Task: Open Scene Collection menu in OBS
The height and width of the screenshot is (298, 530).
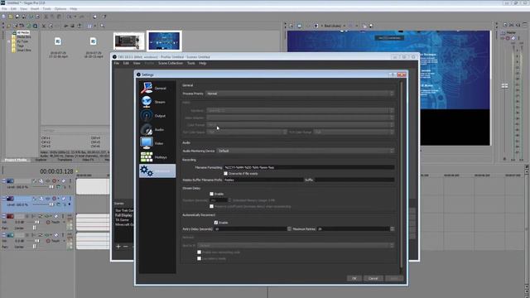Action: [171, 63]
